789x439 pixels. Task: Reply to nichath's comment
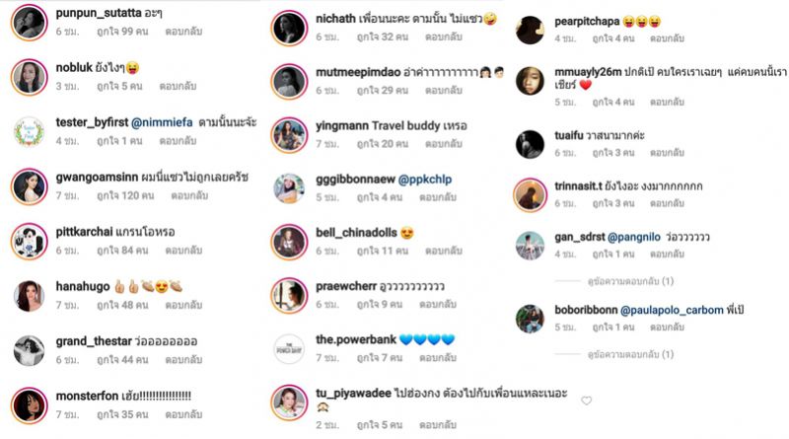tap(443, 37)
